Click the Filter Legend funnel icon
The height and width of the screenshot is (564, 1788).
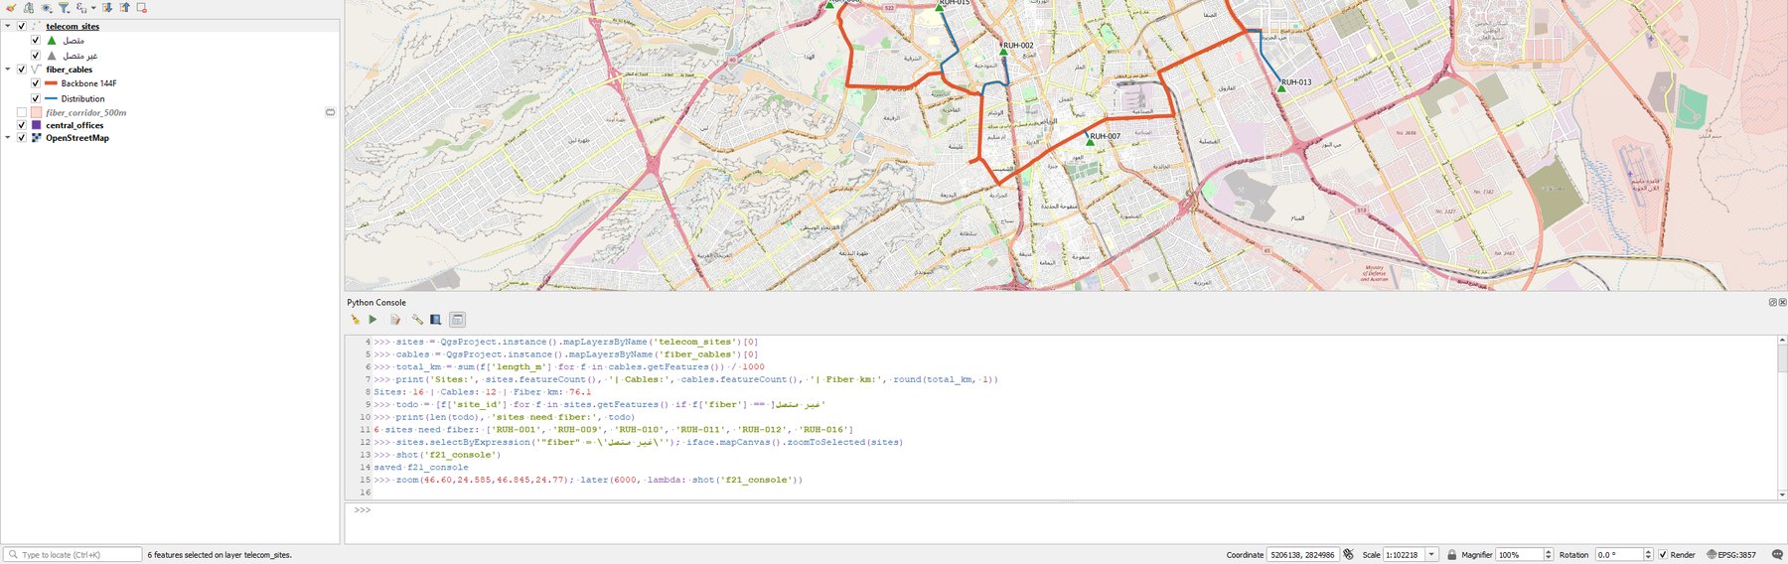(64, 7)
